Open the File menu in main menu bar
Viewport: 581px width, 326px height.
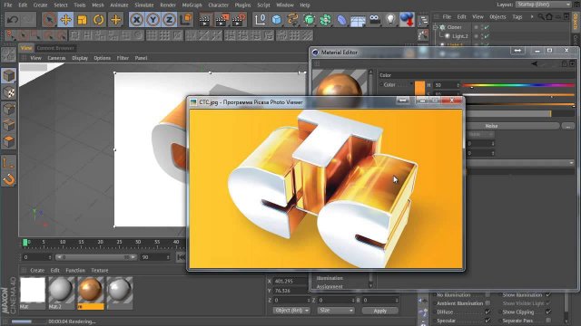pos(8,5)
